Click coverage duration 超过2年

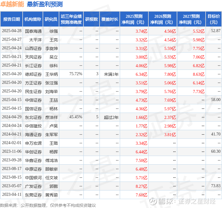111,117
